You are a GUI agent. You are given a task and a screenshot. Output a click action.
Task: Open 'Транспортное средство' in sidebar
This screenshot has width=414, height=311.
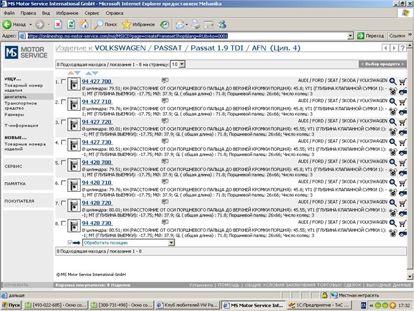point(21,106)
